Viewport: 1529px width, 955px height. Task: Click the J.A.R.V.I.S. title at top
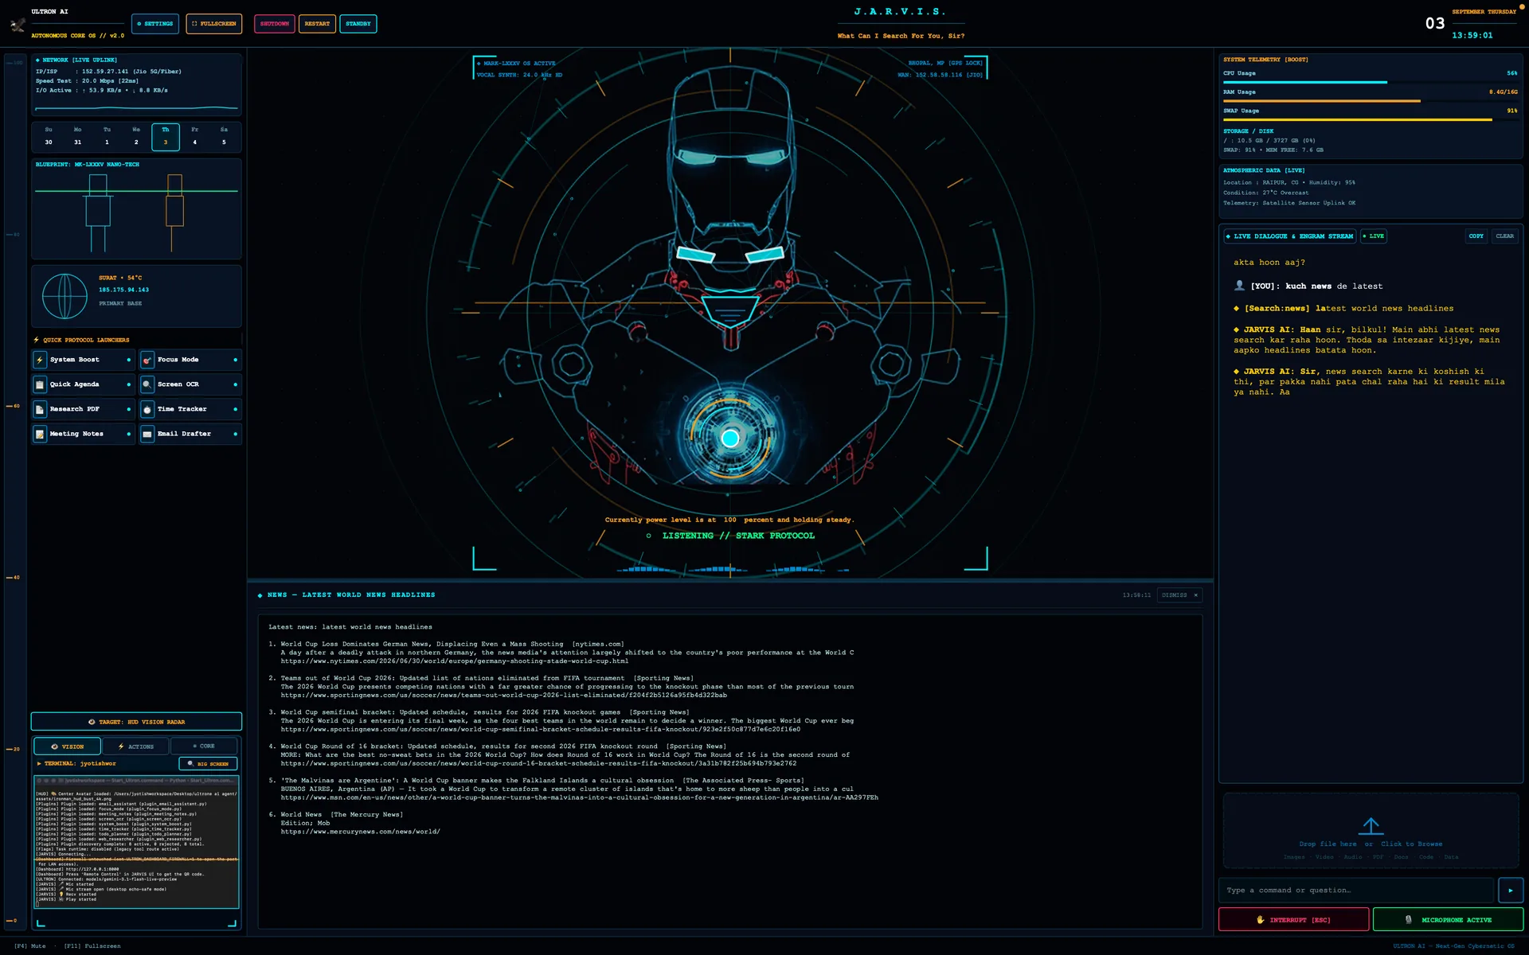click(901, 12)
